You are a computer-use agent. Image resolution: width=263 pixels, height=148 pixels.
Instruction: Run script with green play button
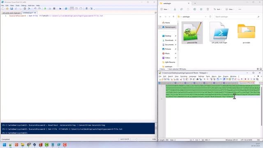click(x=45, y=9)
